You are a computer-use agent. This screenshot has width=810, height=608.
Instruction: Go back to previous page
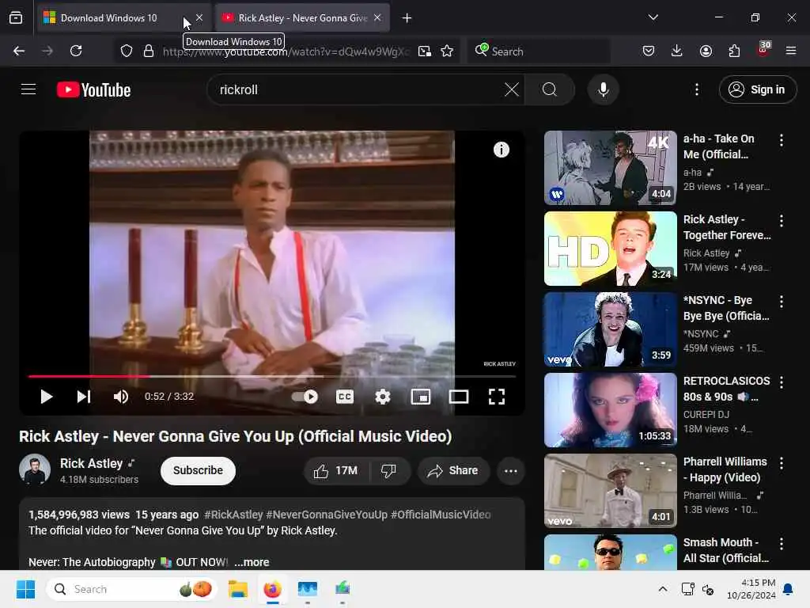pyautogui.click(x=19, y=51)
